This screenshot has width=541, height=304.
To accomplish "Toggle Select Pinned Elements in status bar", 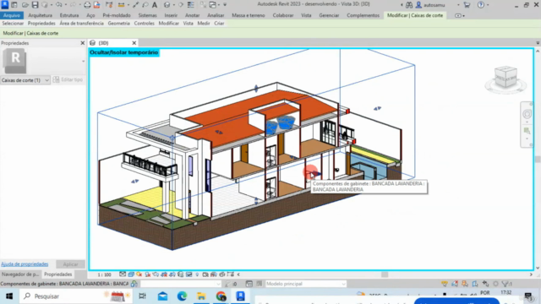I will [x=465, y=284].
